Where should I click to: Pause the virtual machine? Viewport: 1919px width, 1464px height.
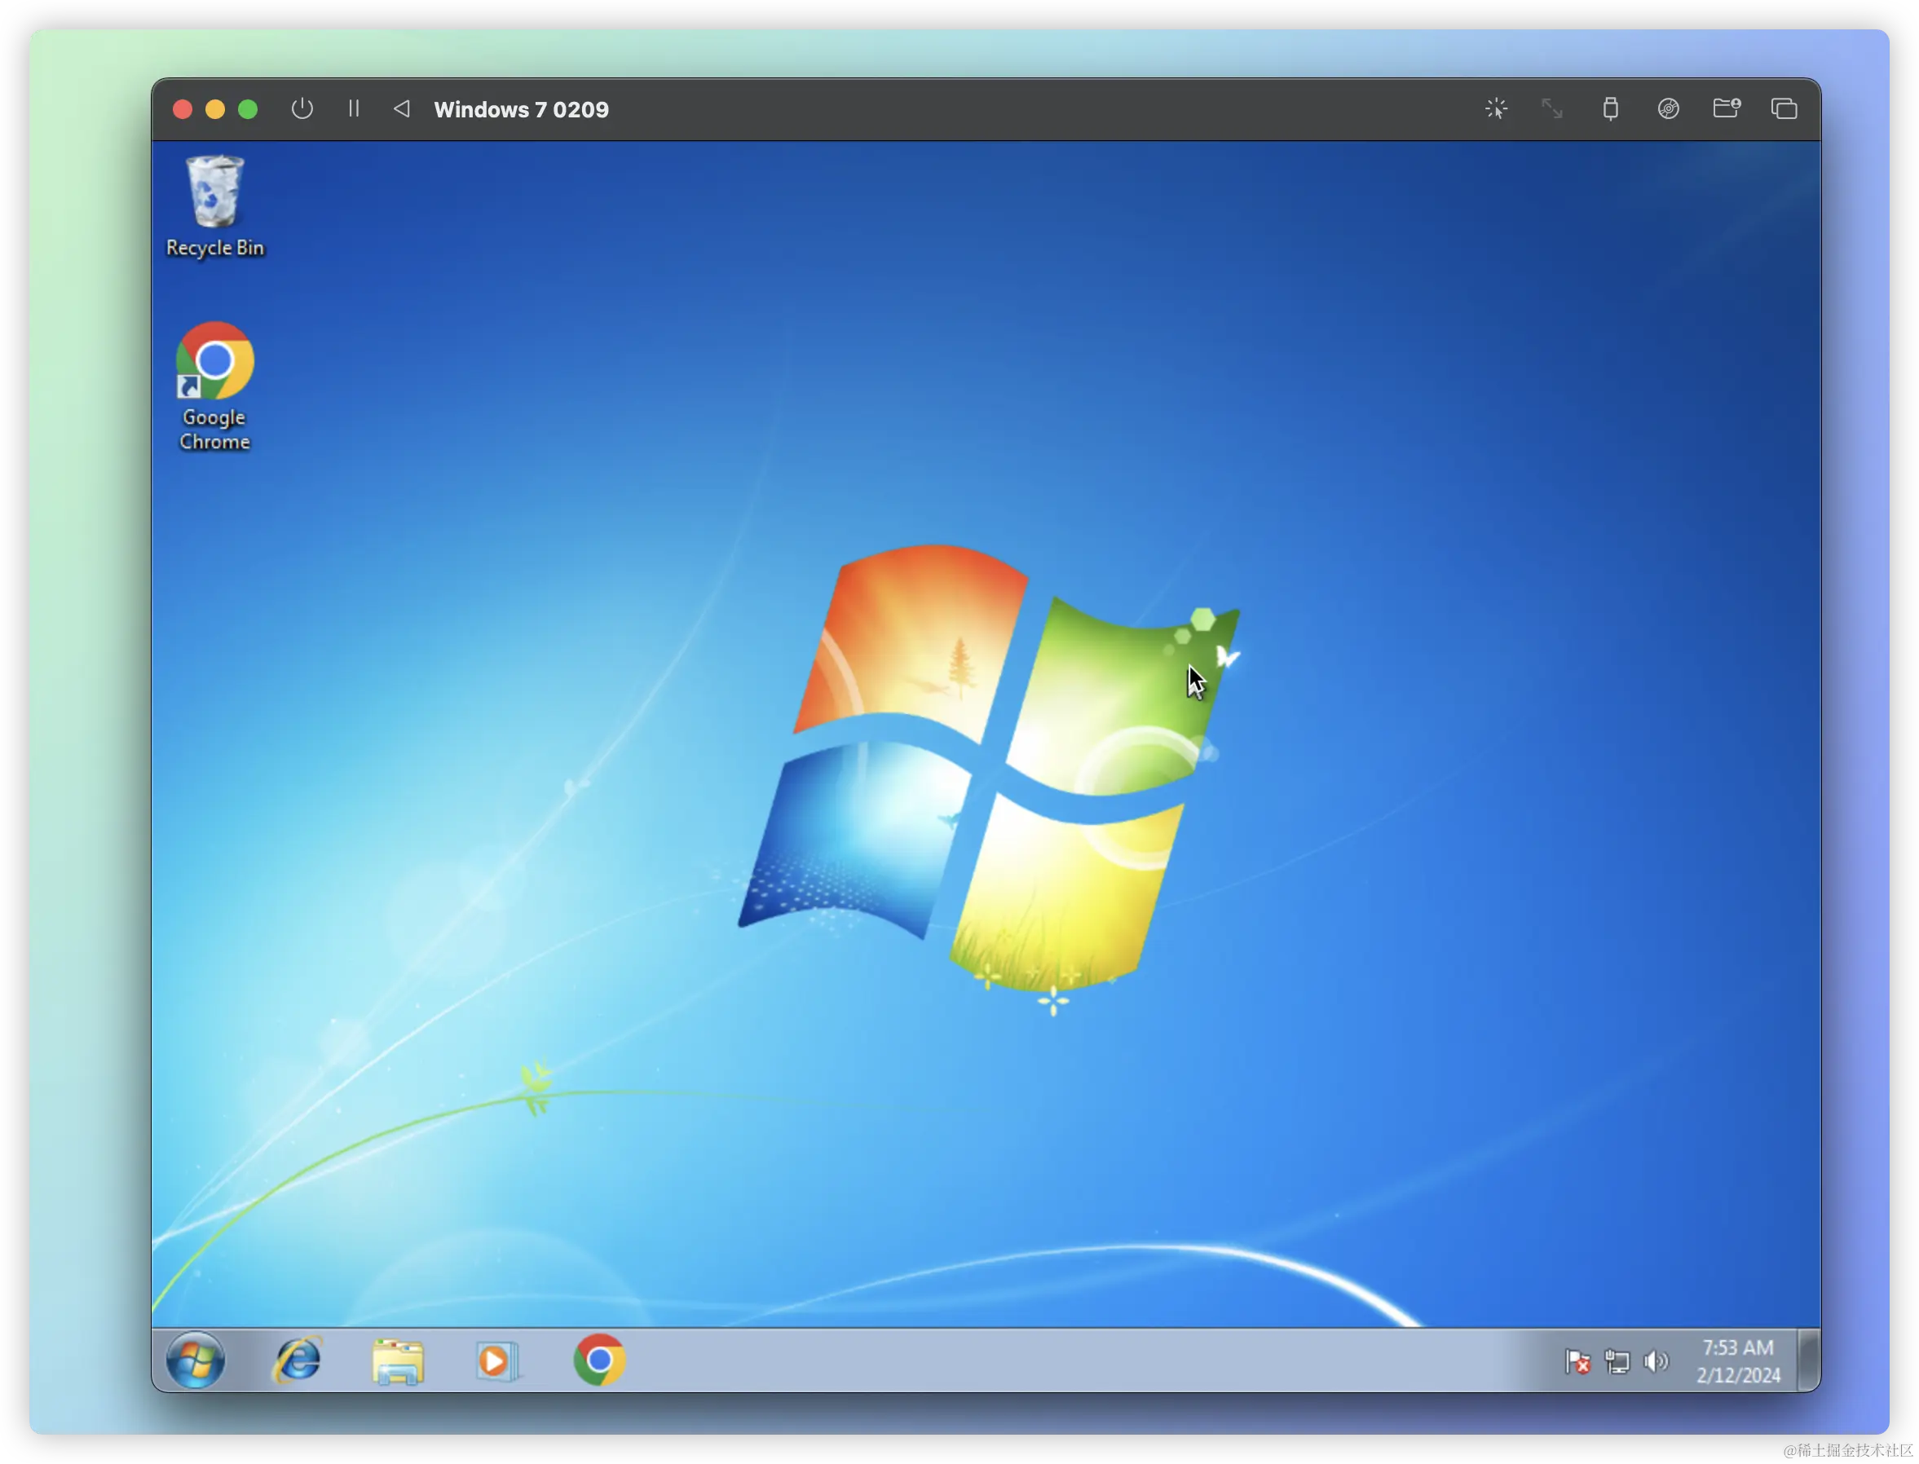tap(354, 109)
